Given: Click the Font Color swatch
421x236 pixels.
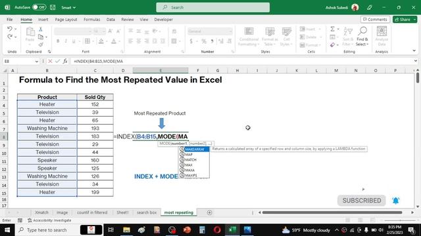Looking at the screenshot, I should [x=114, y=41].
